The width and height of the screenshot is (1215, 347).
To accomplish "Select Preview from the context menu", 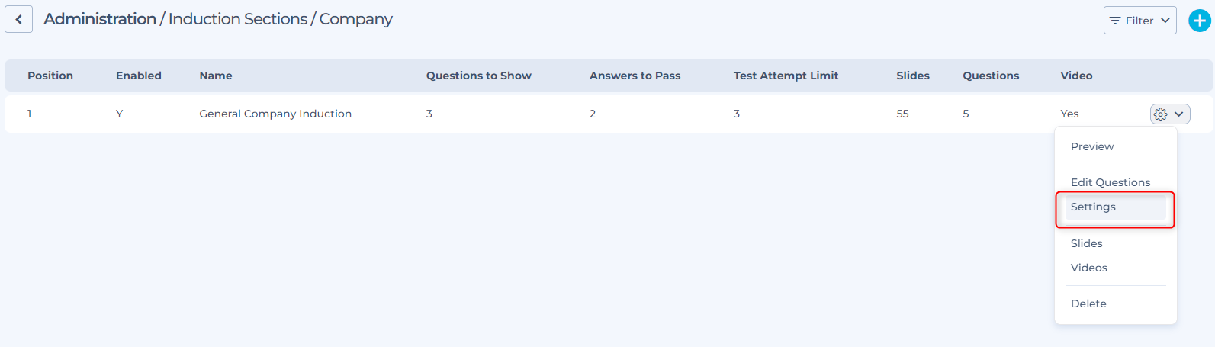I will pyautogui.click(x=1091, y=146).
